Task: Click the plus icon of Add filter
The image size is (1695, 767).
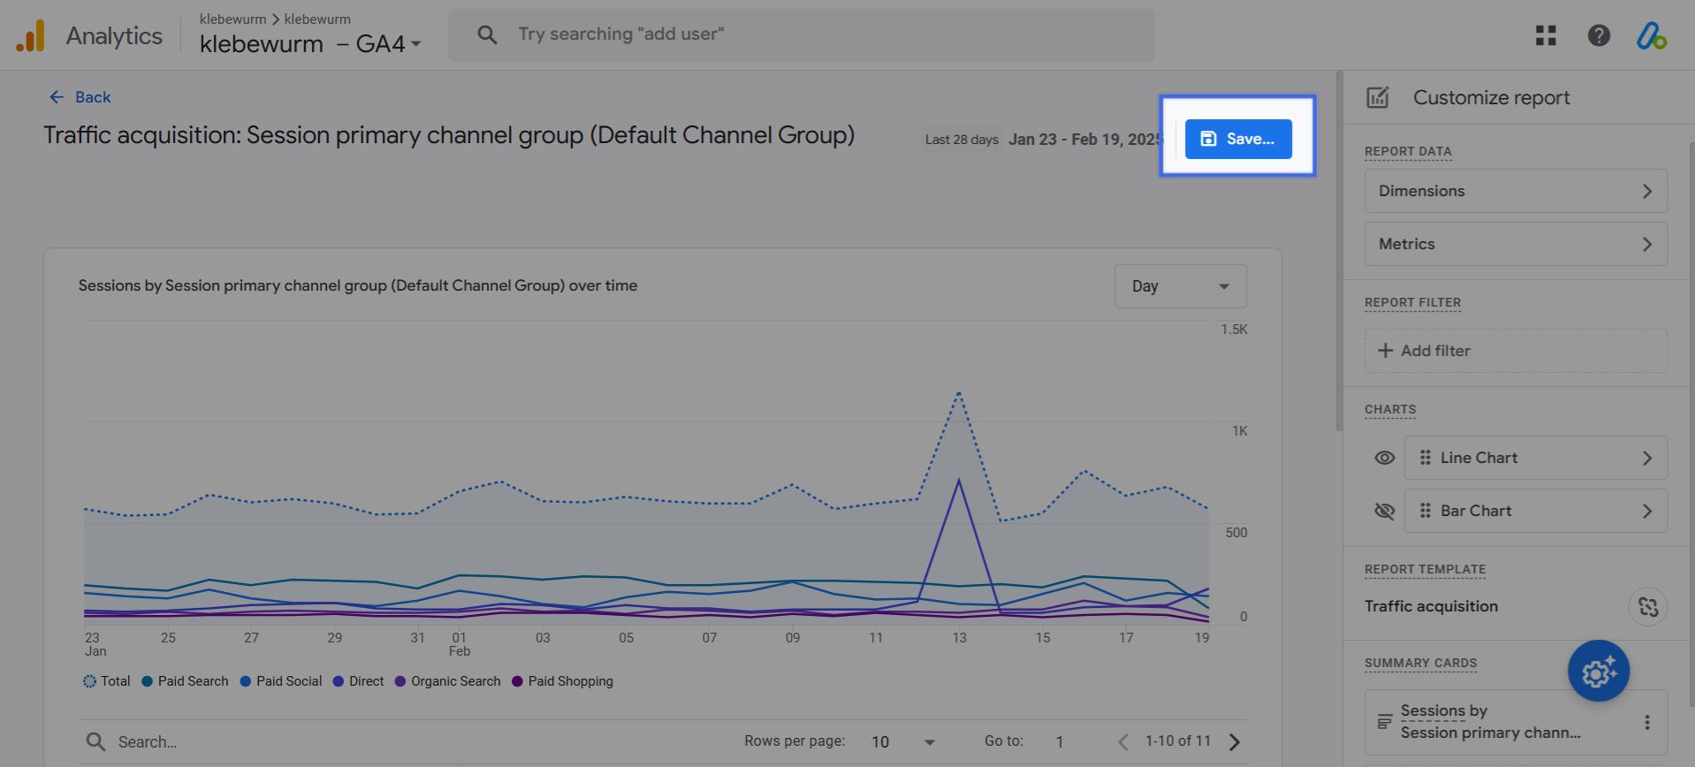Action: point(1385,351)
